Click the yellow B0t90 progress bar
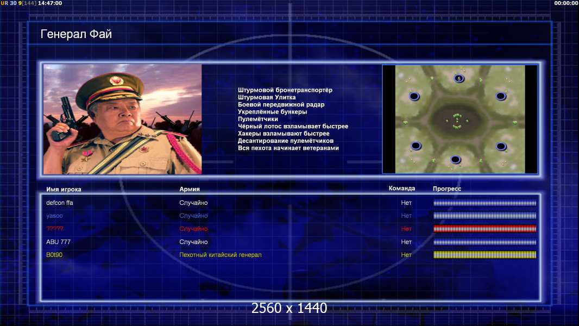The width and height of the screenshot is (579, 326). tap(484, 255)
